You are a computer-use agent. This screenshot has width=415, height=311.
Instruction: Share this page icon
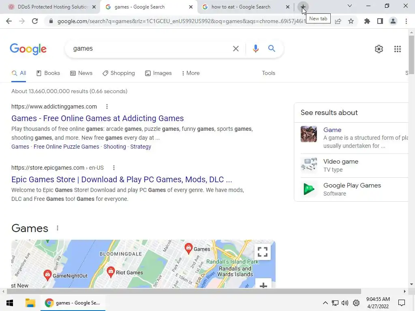click(x=338, y=21)
